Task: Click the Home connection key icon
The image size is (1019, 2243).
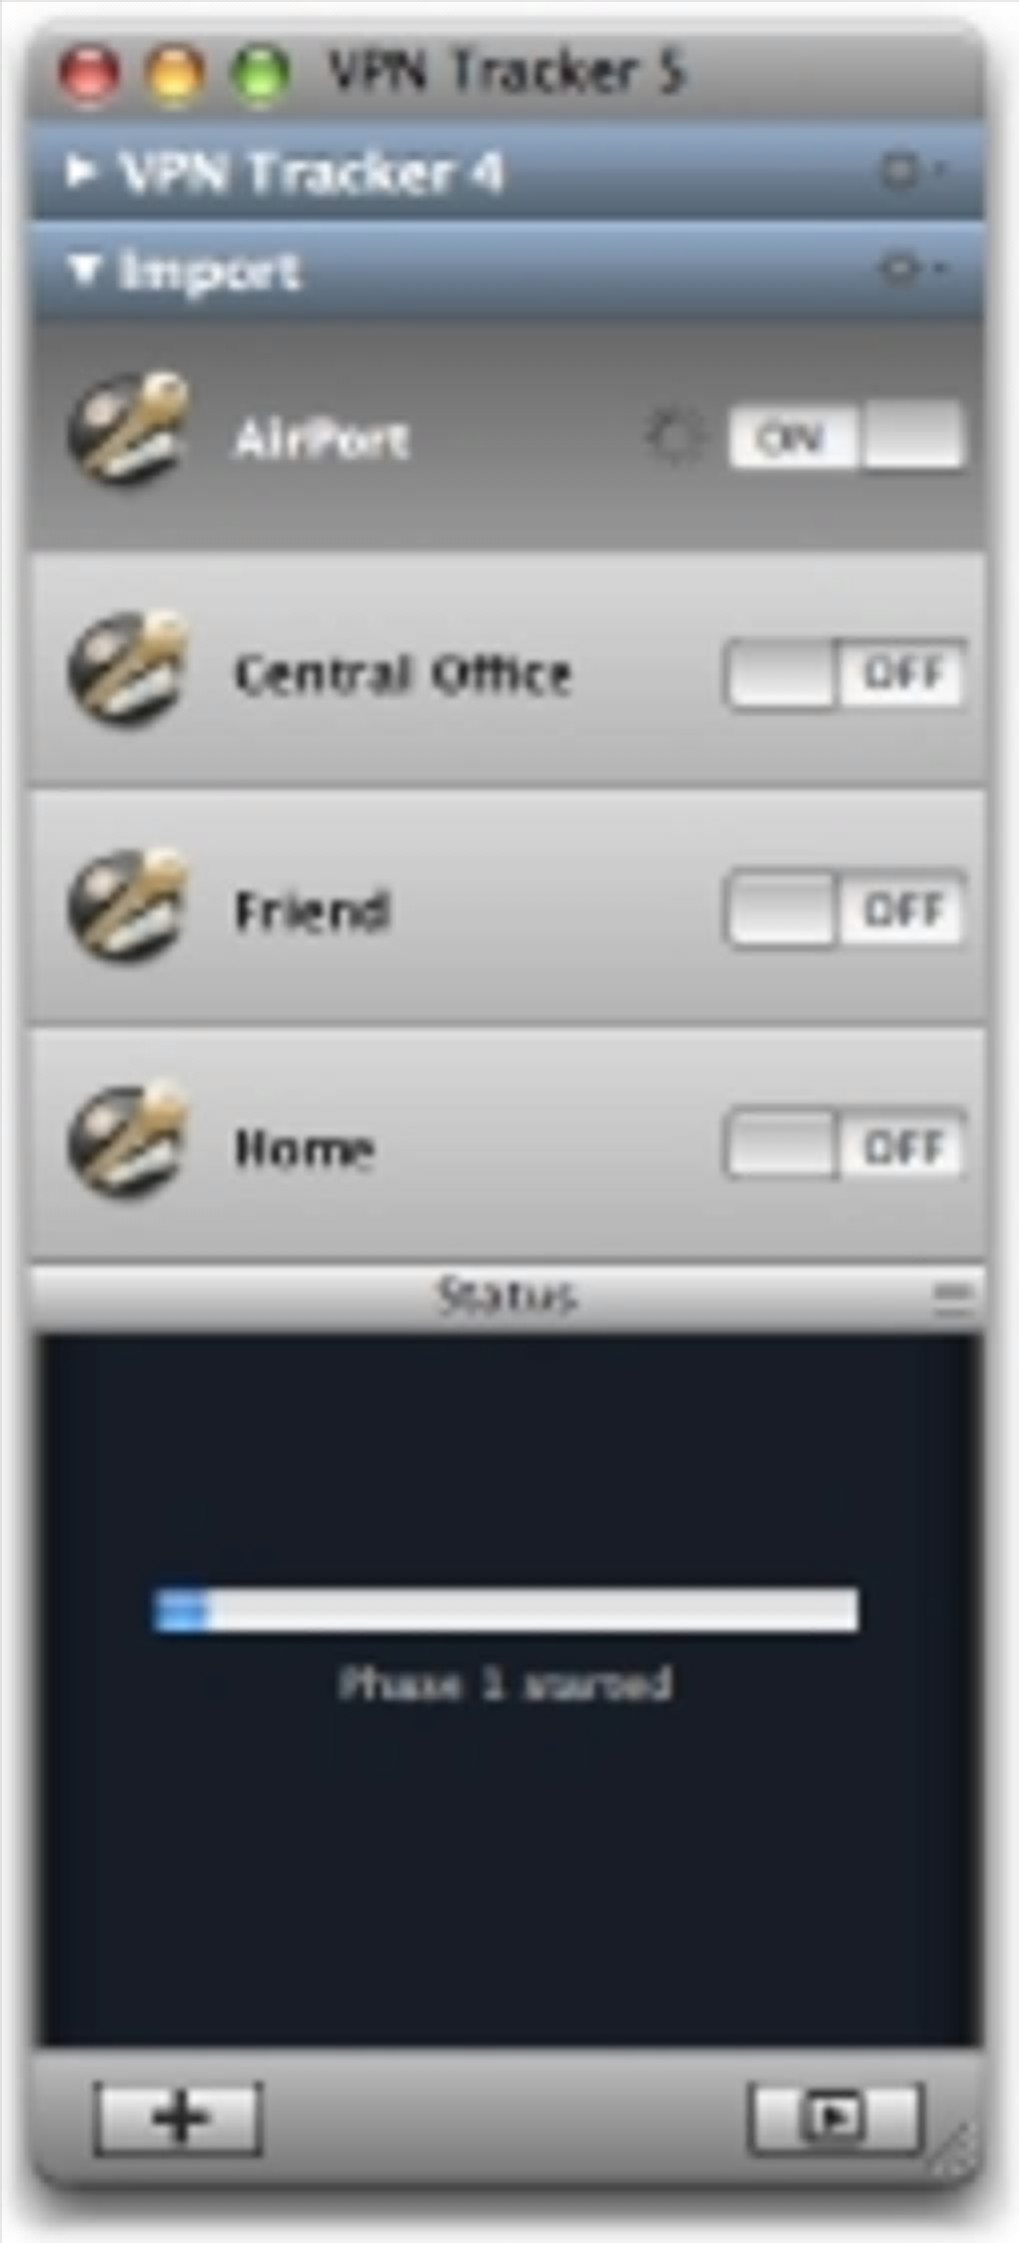Action: tap(129, 1142)
